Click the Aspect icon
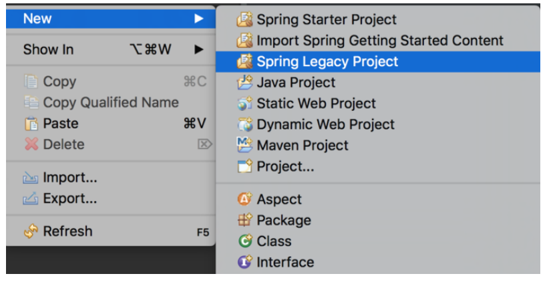The height and width of the screenshot is (284, 555). pos(245,200)
